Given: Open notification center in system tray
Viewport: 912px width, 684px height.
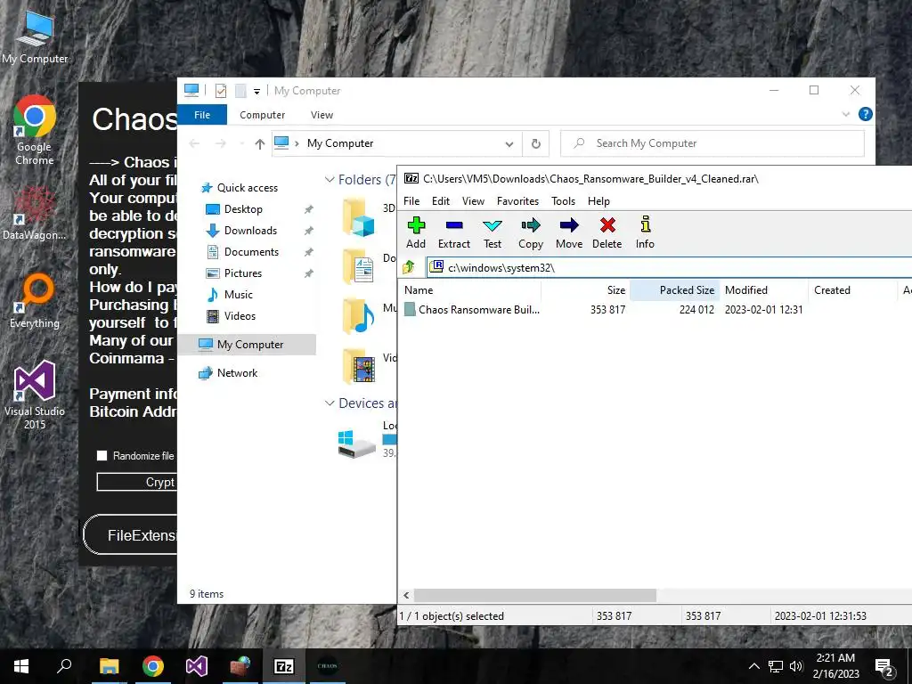Looking at the screenshot, I should click(x=884, y=666).
